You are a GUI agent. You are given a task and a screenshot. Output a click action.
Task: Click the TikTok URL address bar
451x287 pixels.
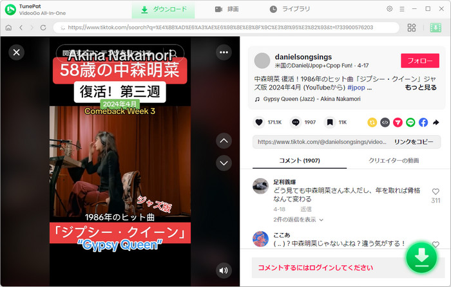tap(226, 28)
